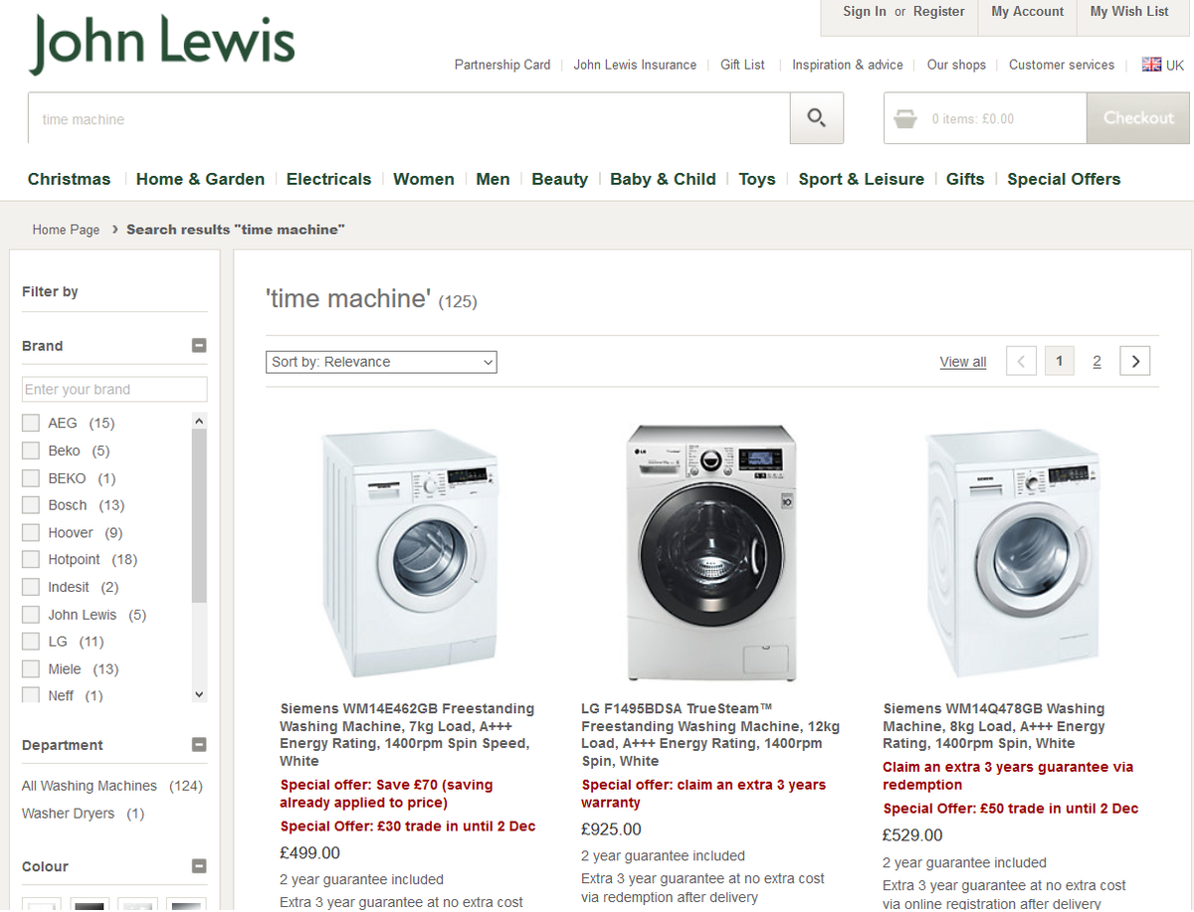Collapse the Brand filter section

coord(199,346)
